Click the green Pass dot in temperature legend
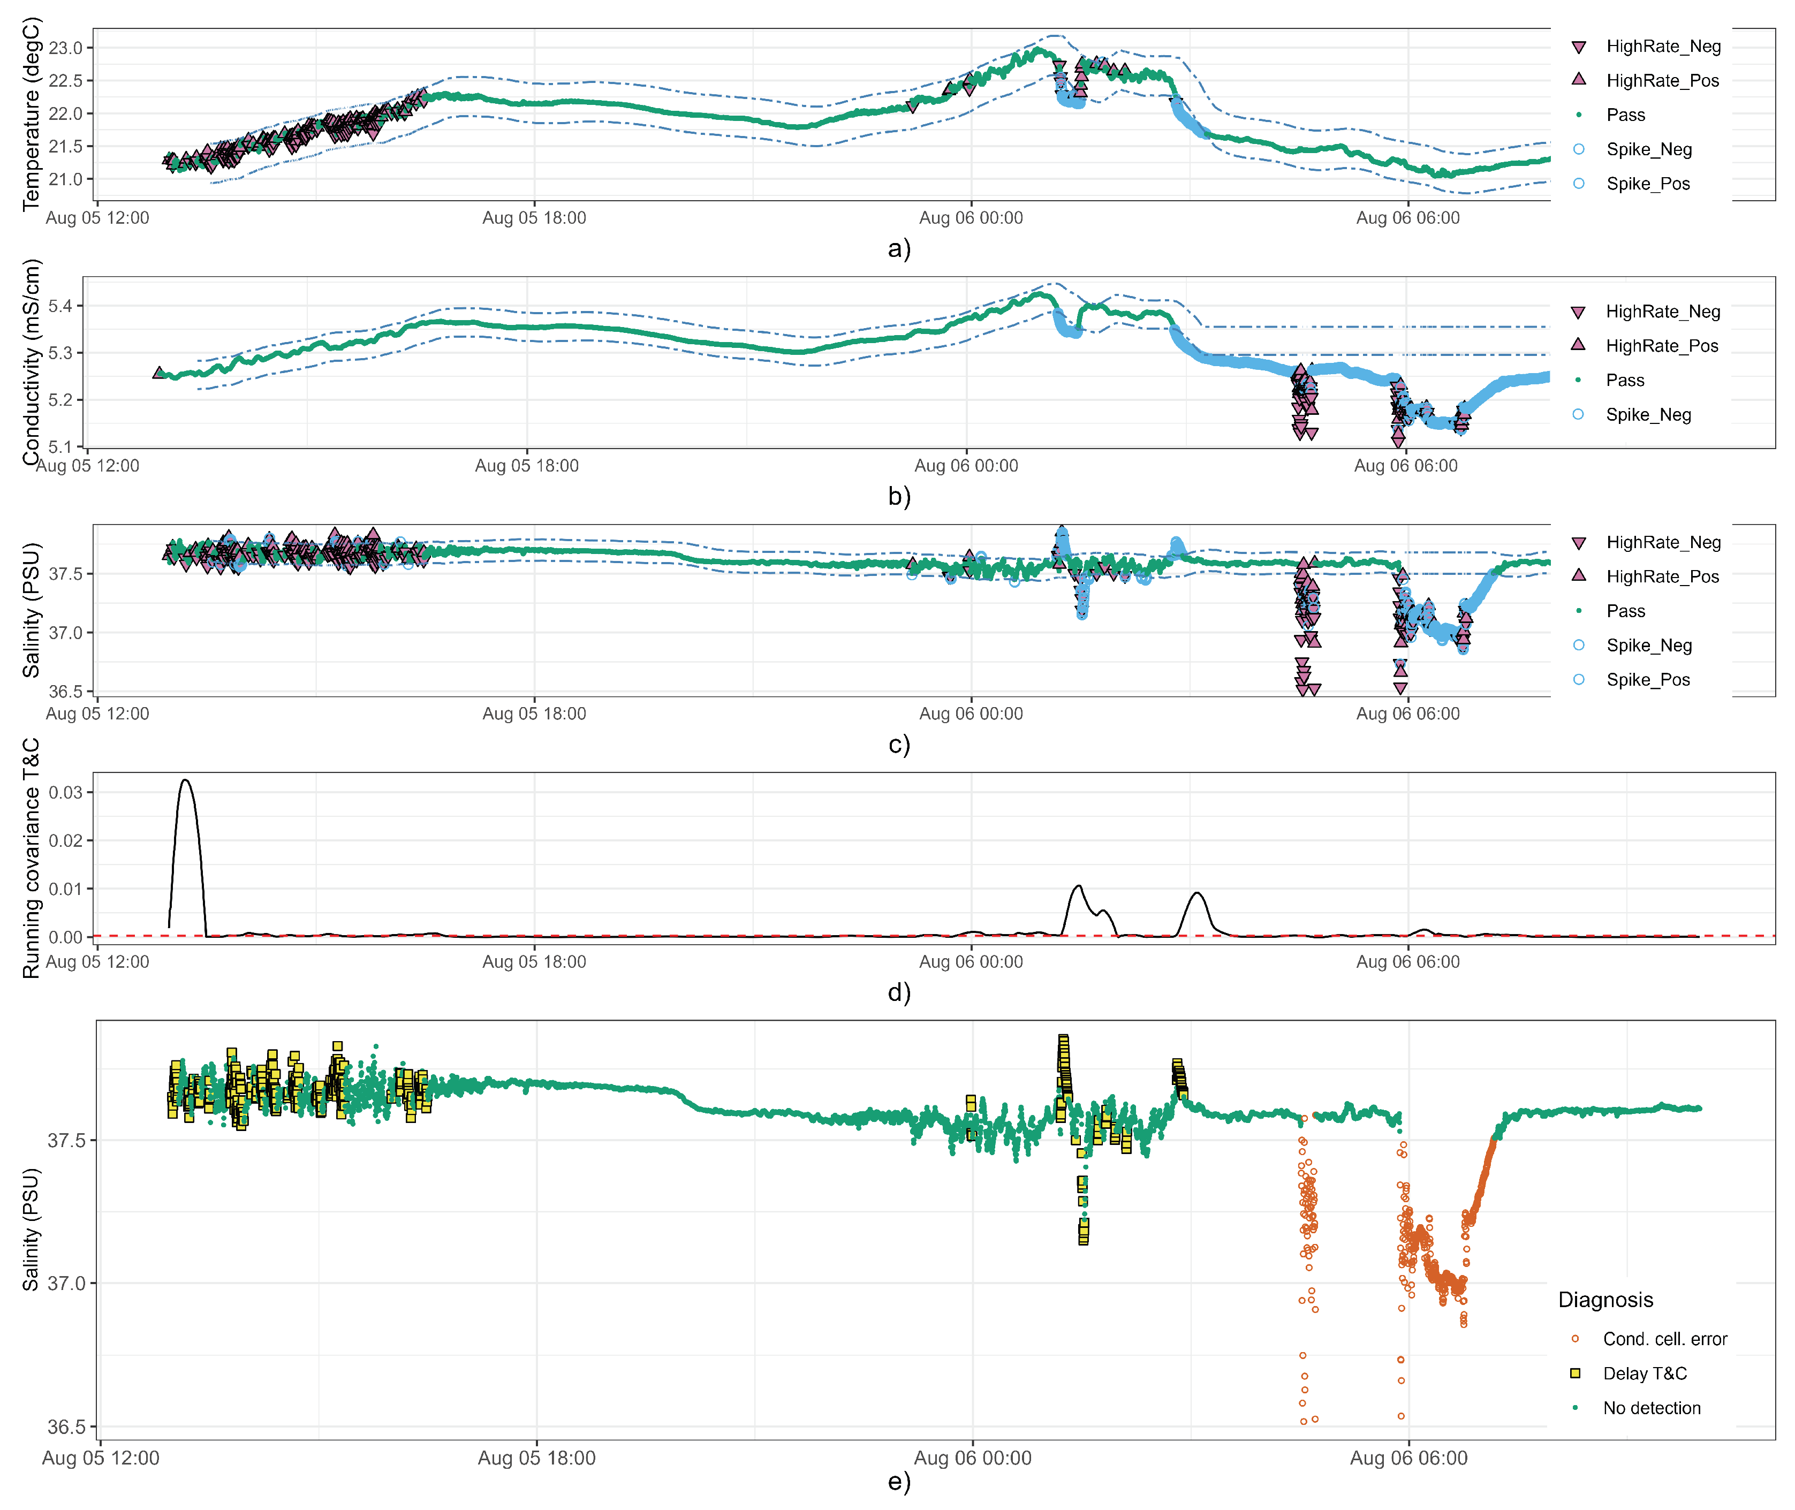The image size is (1795, 1510). (1578, 115)
